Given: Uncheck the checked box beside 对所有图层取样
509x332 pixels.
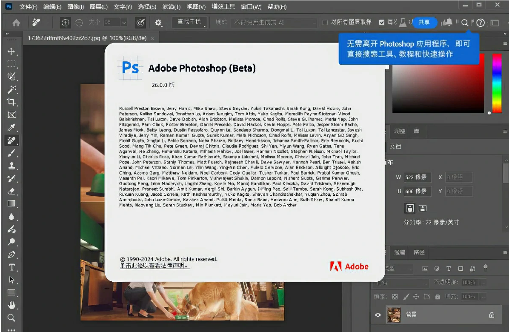Looking at the screenshot, I should tap(382, 23).
